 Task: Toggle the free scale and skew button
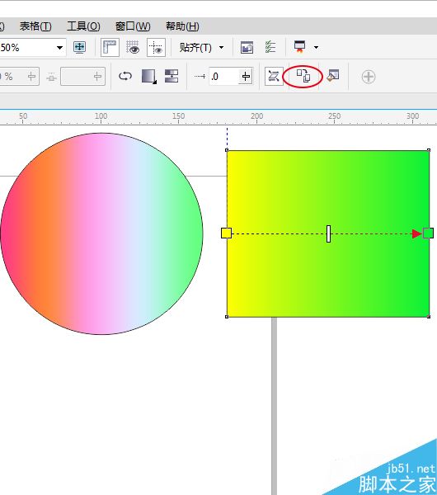274,76
